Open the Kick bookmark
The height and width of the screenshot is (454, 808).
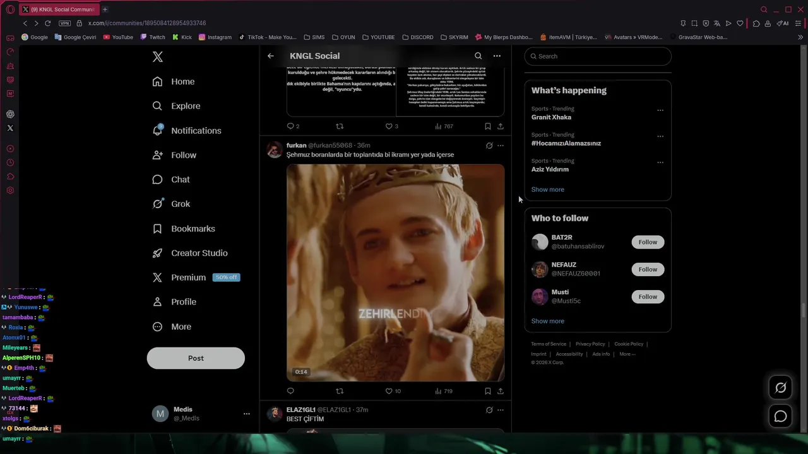pos(182,37)
